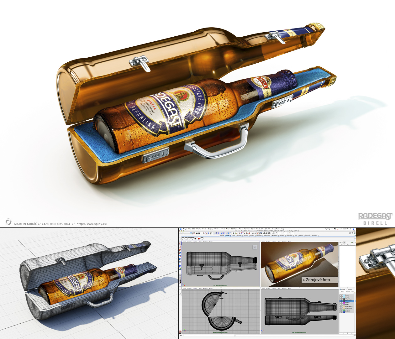Switch to the Rendering shelf tab
The width and height of the screenshot is (395, 339).
pos(259,236)
